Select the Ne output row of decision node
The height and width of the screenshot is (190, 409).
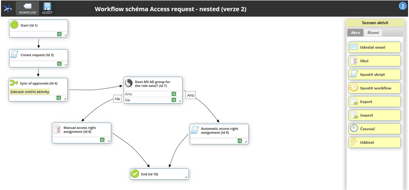[153, 100]
